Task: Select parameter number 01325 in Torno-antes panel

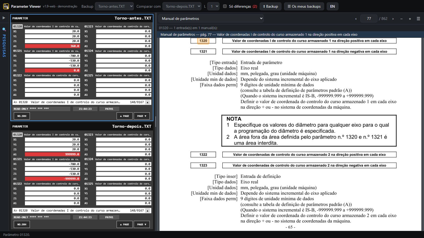Action: point(89,75)
